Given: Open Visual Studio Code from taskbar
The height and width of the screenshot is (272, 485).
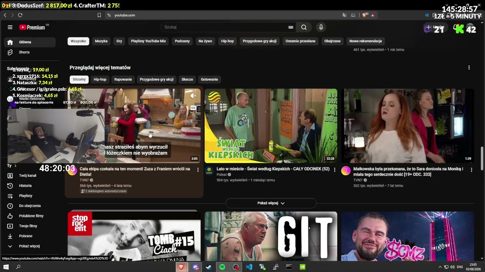Looking at the screenshot, I should tap(249, 267).
